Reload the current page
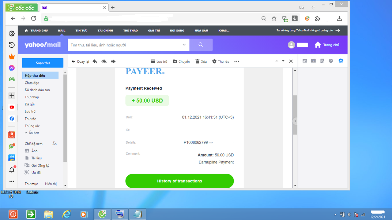 coord(34,18)
